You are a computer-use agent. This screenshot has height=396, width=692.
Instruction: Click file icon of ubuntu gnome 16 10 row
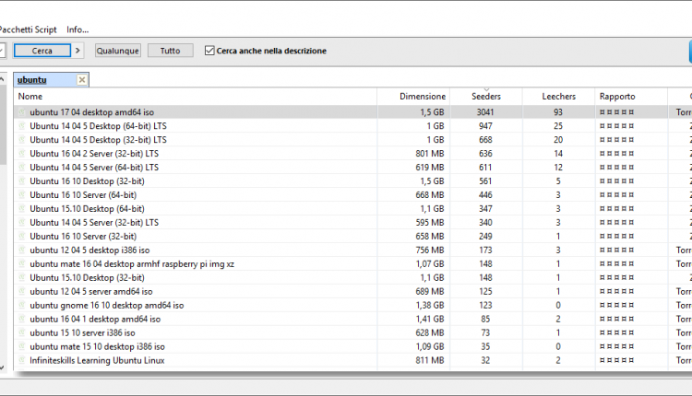[x=21, y=305]
